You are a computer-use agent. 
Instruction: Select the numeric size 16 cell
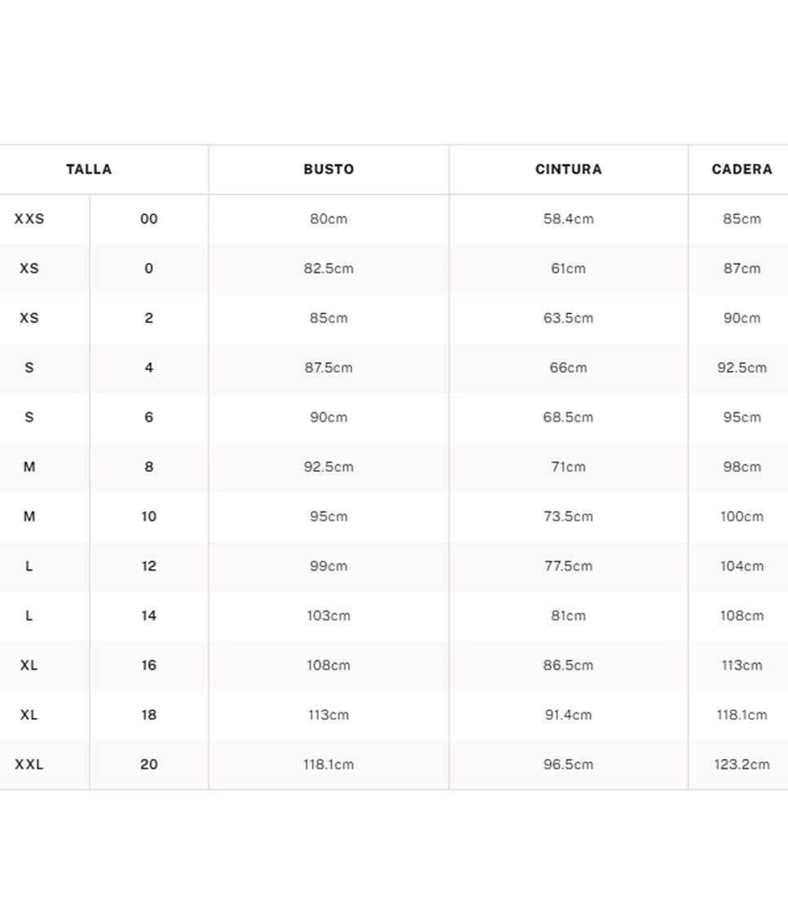(x=148, y=665)
